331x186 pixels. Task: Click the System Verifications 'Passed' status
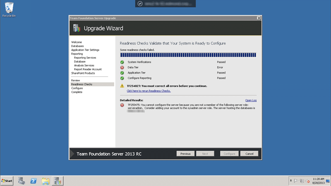pyautogui.click(x=221, y=62)
